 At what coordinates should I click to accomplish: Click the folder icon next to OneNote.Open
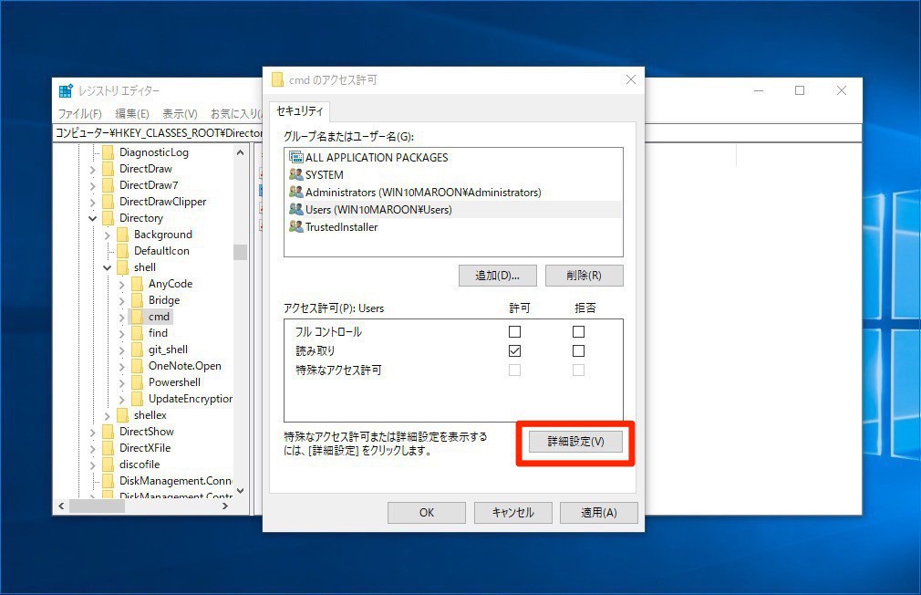[x=138, y=366]
